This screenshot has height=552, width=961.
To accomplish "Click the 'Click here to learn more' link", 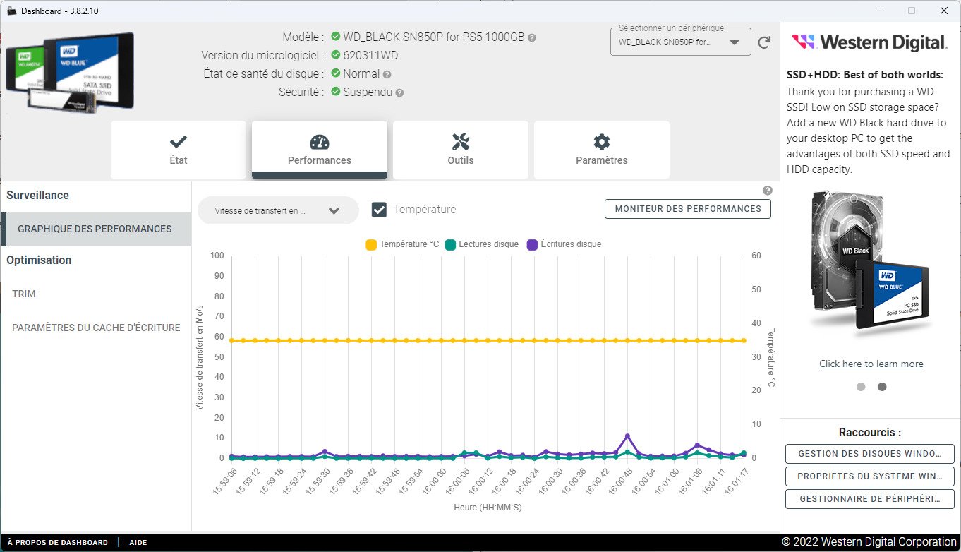I will point(871,364).
